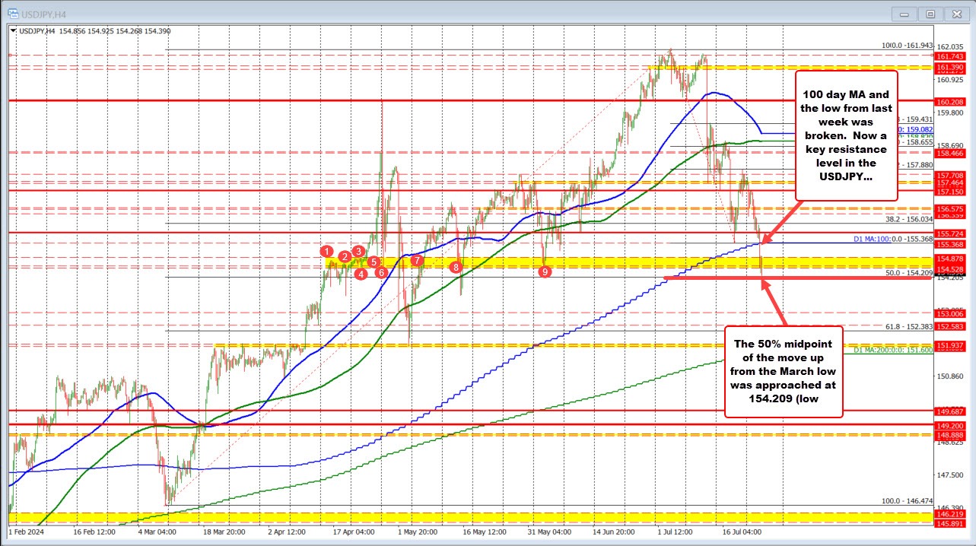Click the 155.724 red price tag
Image resolution: width=976 pixels, height=546 pixels.
pyautogui.click(x=950, y=233)
